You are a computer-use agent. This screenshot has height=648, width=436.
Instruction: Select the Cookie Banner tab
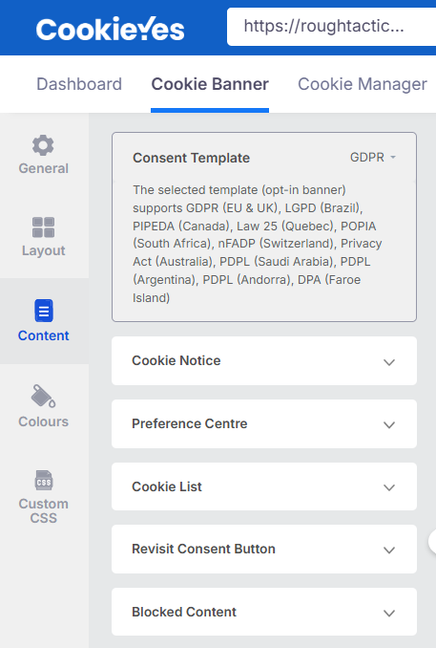coord(210,84)
